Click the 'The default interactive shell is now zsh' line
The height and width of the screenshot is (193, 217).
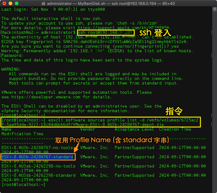(x=52, y=18)
